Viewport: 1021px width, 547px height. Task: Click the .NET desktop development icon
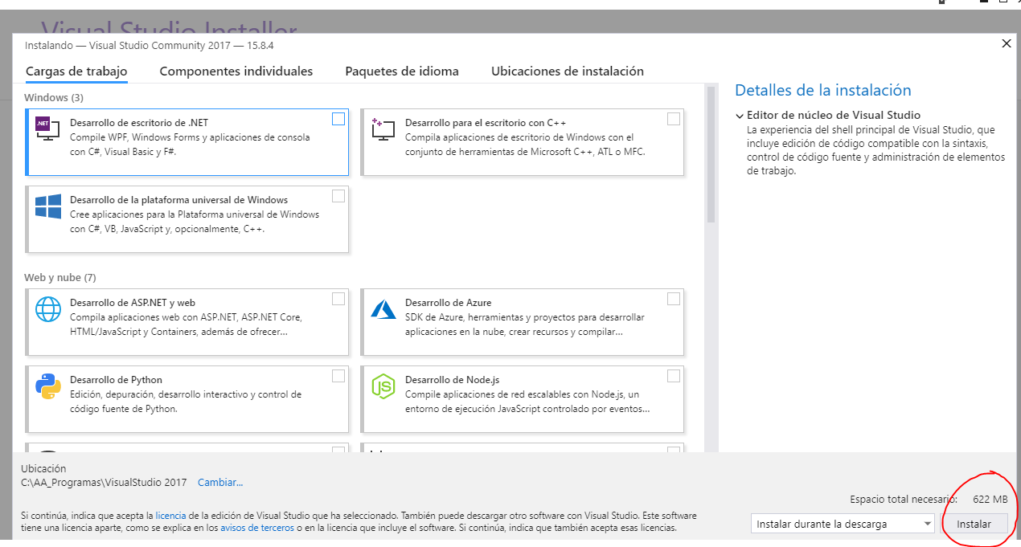point(47,129)
